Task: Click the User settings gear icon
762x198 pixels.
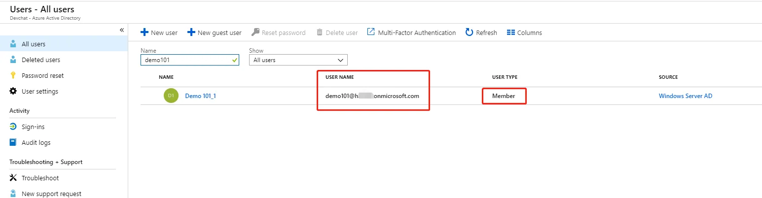Action: pyautogui.click(x=13, y=91)
